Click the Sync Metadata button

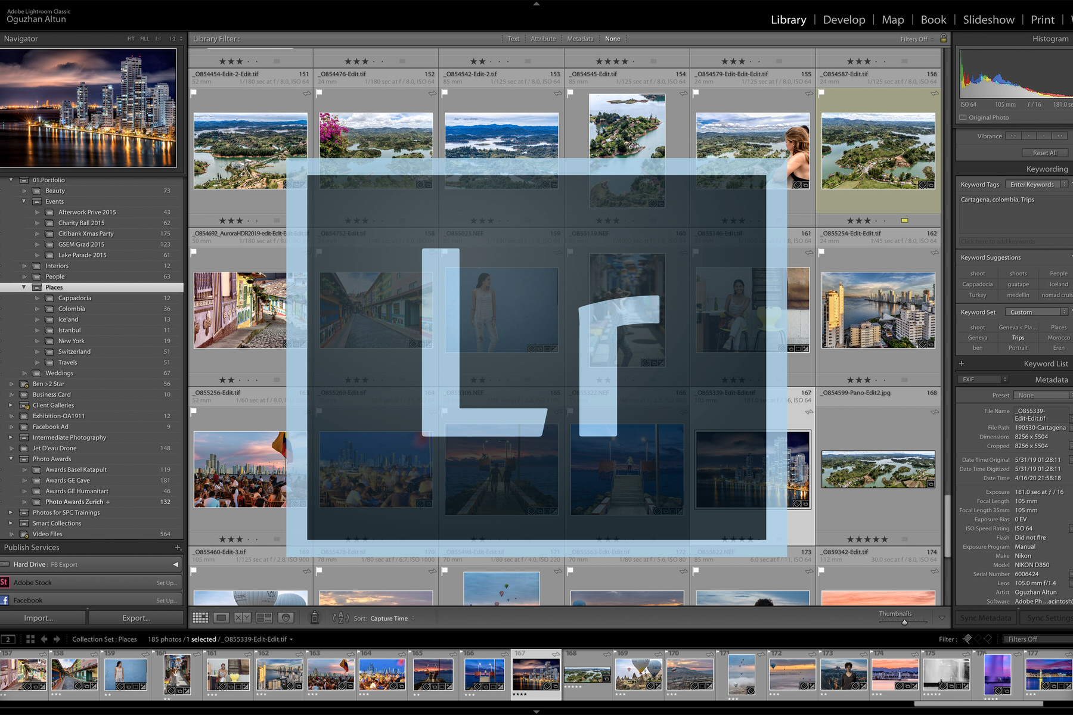(986, 618)
